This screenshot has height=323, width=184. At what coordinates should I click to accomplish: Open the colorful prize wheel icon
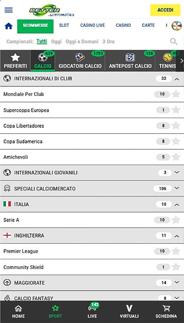pos(177,25)
